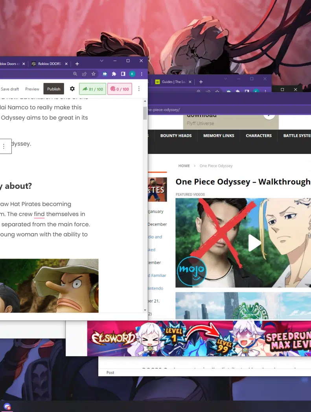Click the Elsword speedrun banner ad
Viewport: 311px width, 412px height.
(x=199, y=338)
